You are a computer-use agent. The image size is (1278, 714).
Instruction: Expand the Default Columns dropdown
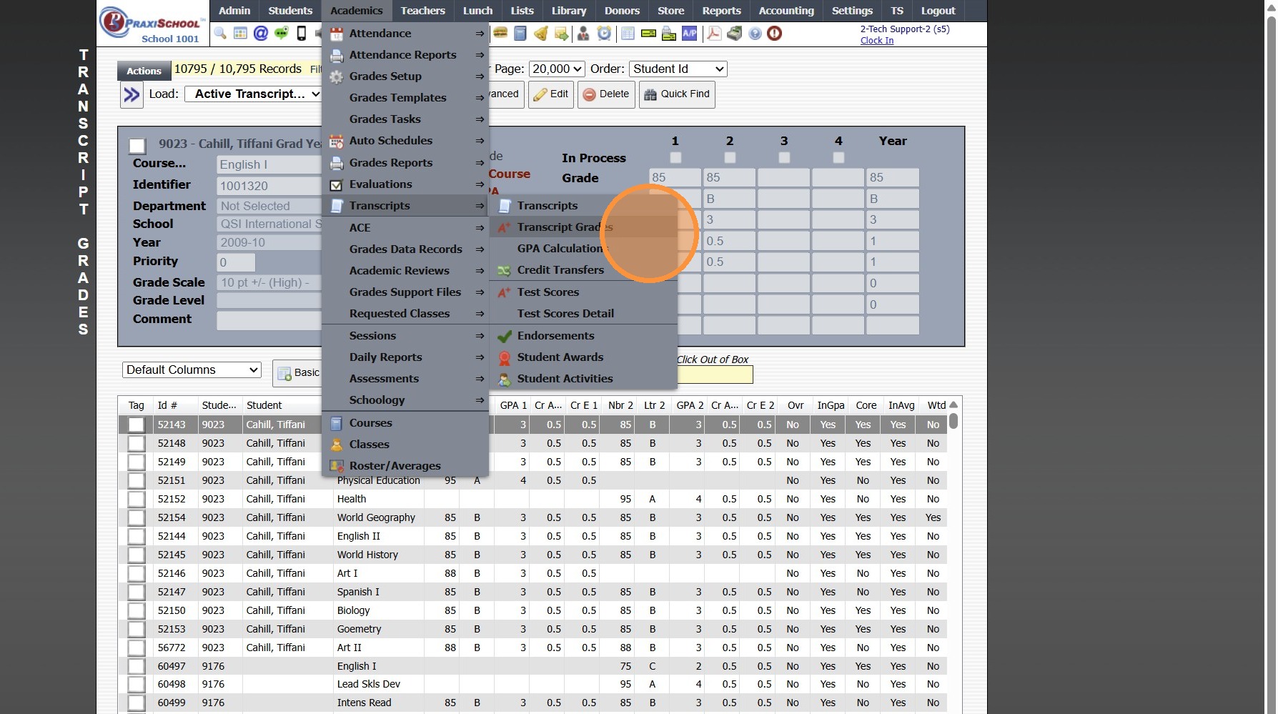[x=192, y=370]
